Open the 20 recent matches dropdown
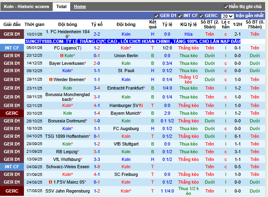268x197 pixels. [227, 16]
